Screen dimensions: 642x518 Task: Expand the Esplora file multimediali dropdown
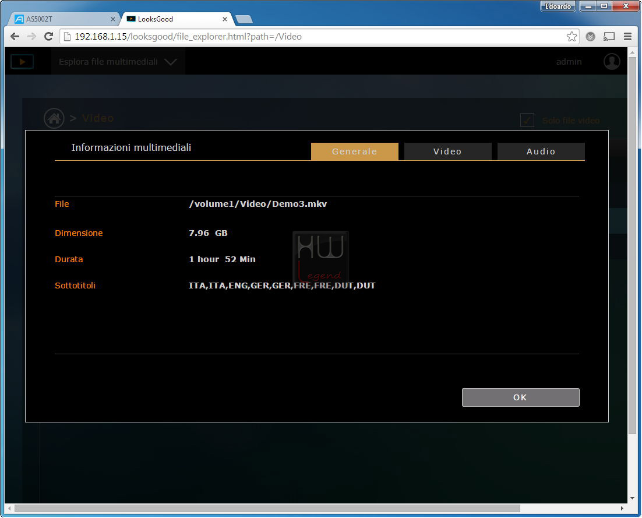(118, 62)
